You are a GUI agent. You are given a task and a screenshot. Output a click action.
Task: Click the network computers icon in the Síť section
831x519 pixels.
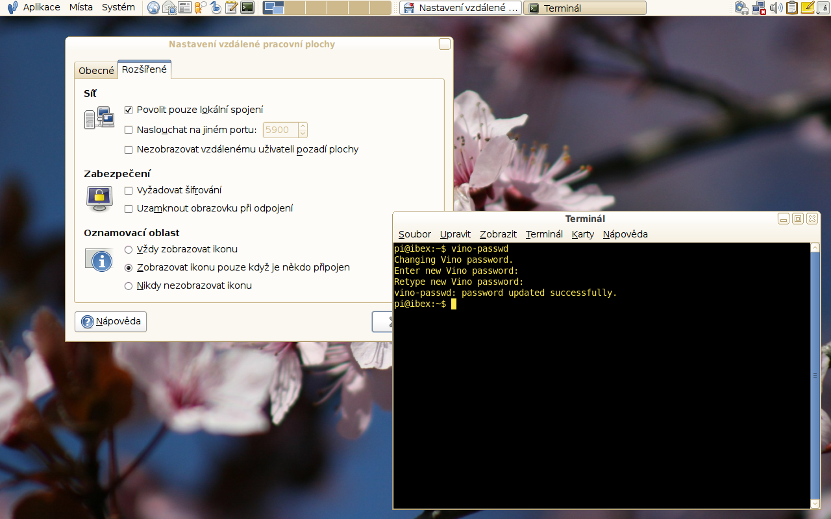(x=99, y=118)
